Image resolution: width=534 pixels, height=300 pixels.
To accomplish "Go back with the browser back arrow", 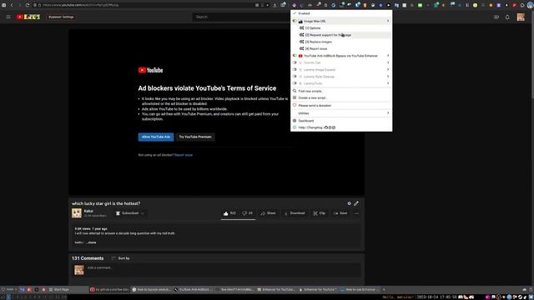I will [x=12, y=5].
